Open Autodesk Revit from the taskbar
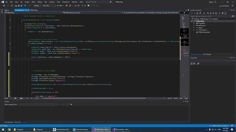Viewport: 236px width, 132px height. (x=62, y=129)
